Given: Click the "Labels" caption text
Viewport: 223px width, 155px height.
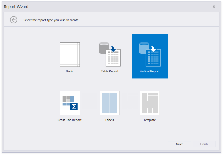Looking at the screenshot, I should coord(110,120).
